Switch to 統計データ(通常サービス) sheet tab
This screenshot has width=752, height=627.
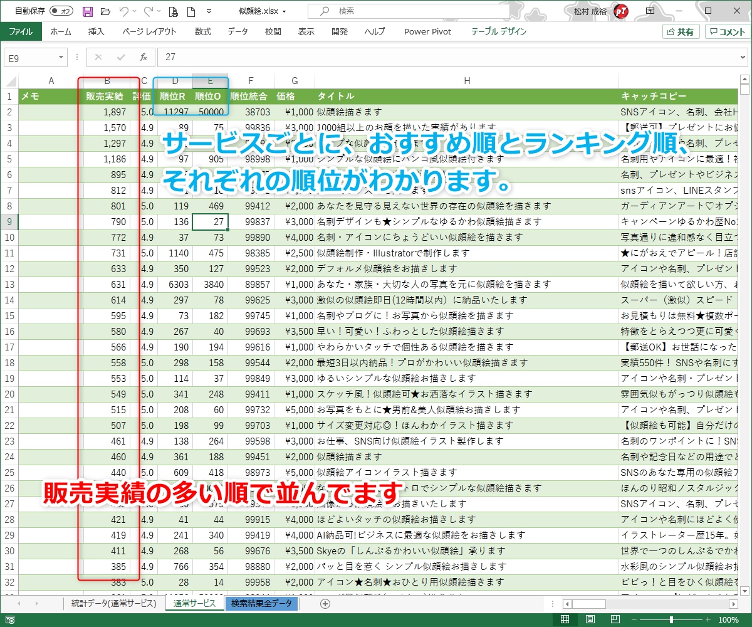(x=113, y=603)
